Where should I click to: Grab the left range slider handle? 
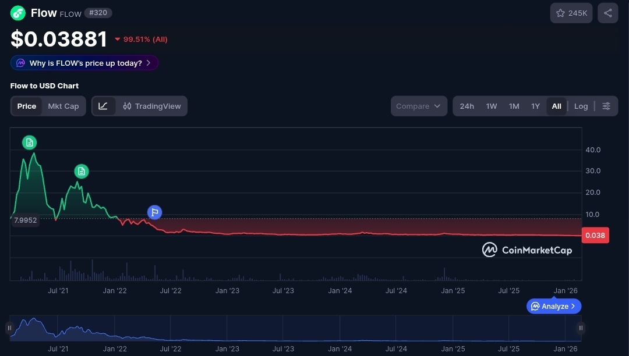pos(9,328)
